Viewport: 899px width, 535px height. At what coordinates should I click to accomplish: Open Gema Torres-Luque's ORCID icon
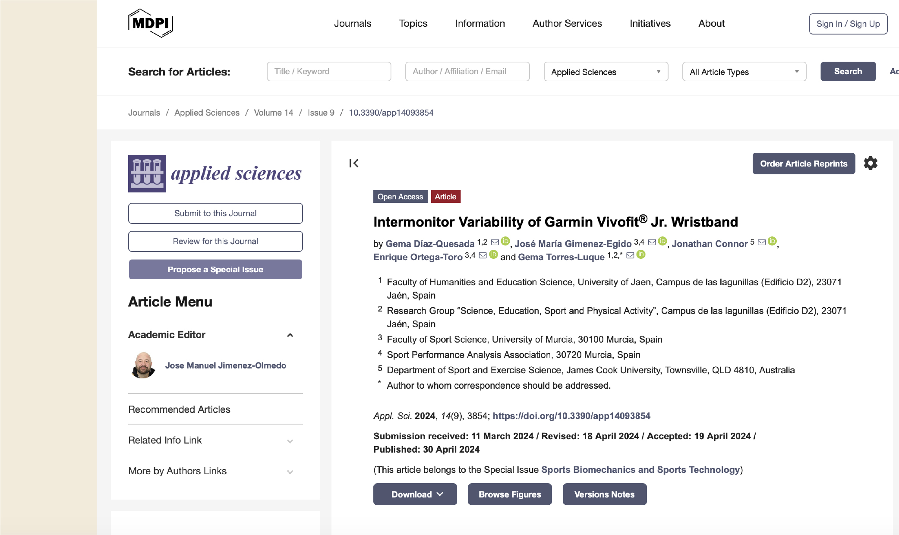641,255
